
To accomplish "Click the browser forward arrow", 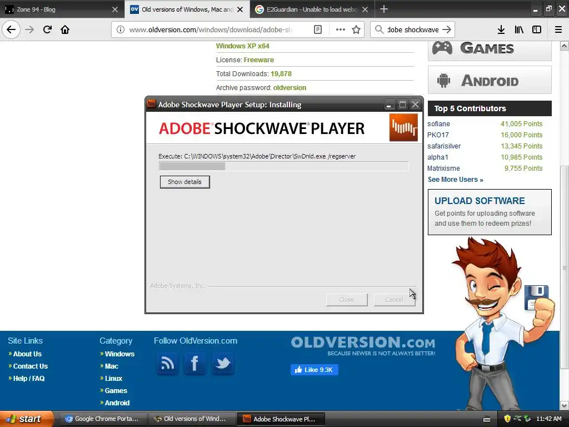I will click(29, 29).
